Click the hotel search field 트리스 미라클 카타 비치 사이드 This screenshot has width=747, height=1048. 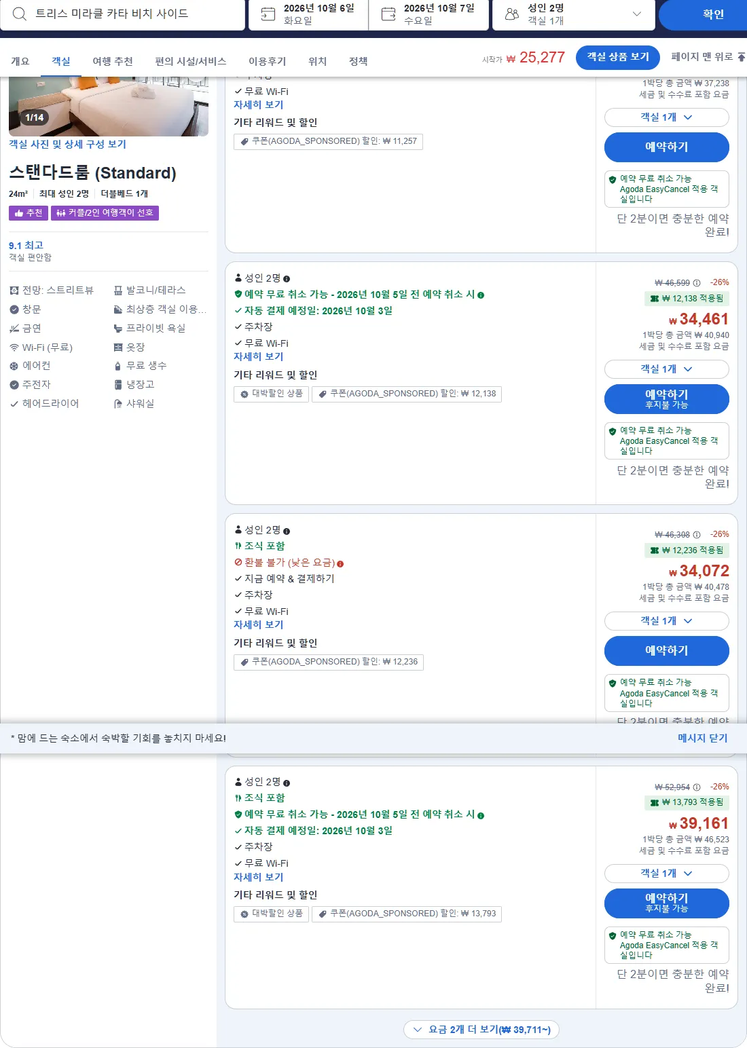pyautogui.click(x=122, y=14)
